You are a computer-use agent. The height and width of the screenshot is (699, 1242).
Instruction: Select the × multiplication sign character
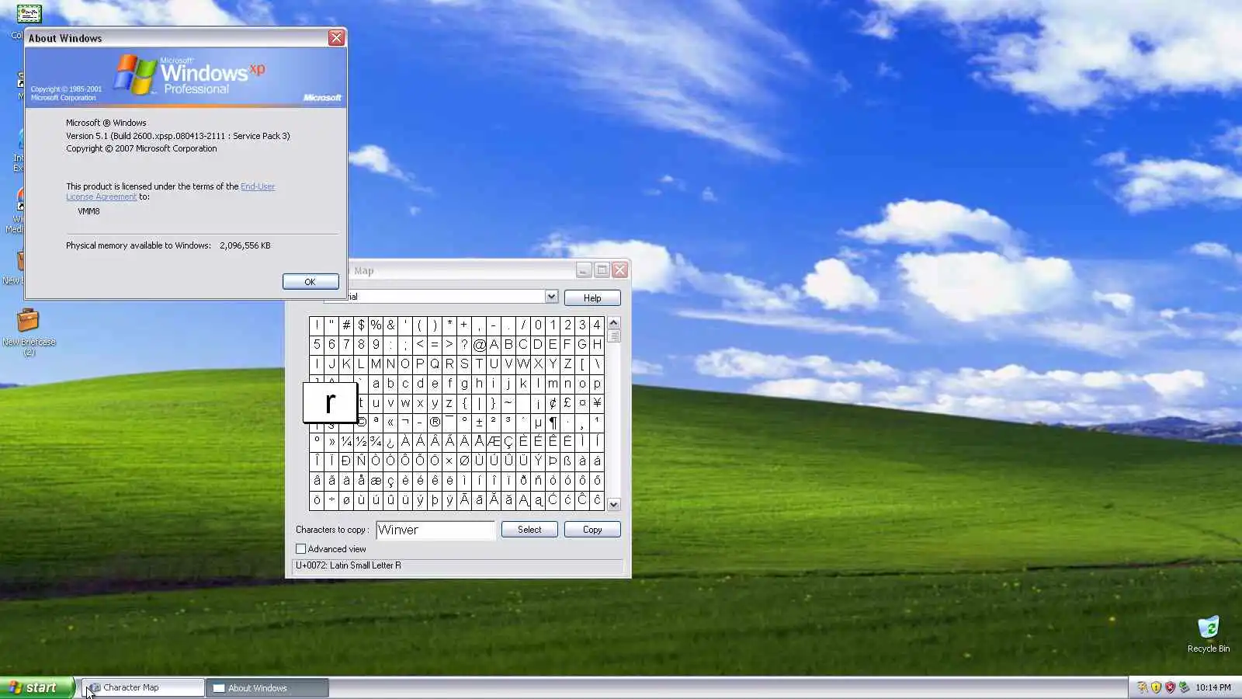point(449,461)
